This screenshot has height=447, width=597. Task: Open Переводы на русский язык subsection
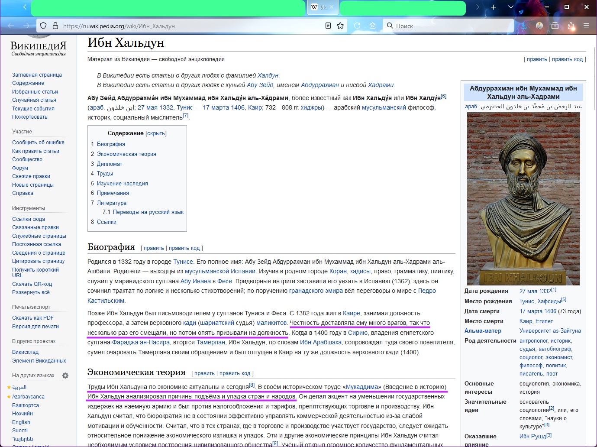click(x=148, y=212)
